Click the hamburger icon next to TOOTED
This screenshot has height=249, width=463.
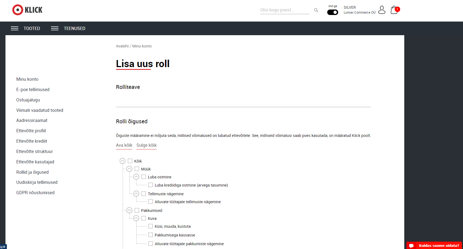(14, 28)
